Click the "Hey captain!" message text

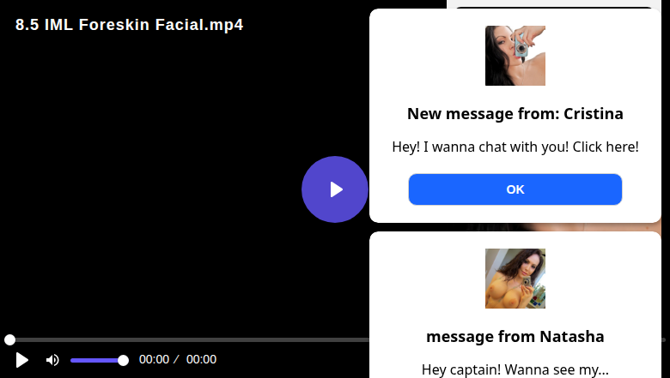coord(515,369)
